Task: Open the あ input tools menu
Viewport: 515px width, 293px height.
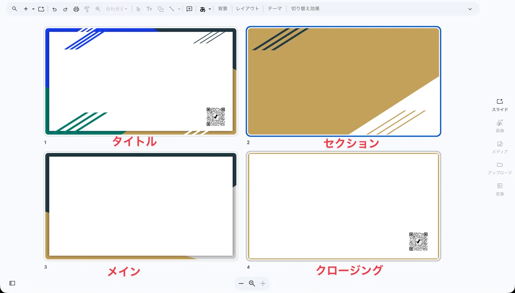Action: [x=203, y=9]
